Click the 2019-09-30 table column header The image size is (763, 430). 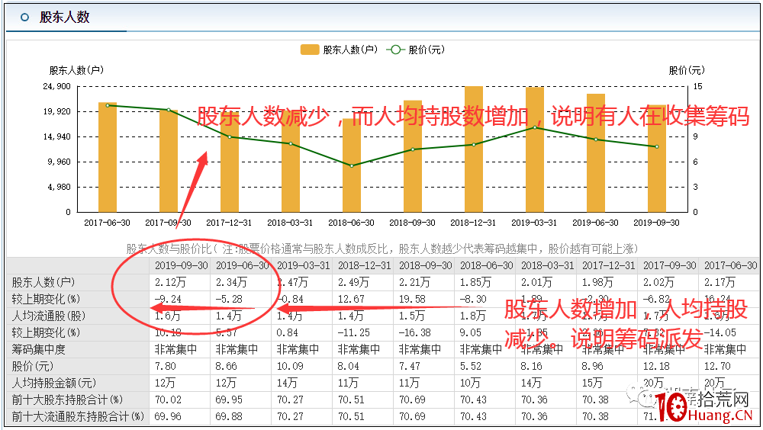click(179, 265)
